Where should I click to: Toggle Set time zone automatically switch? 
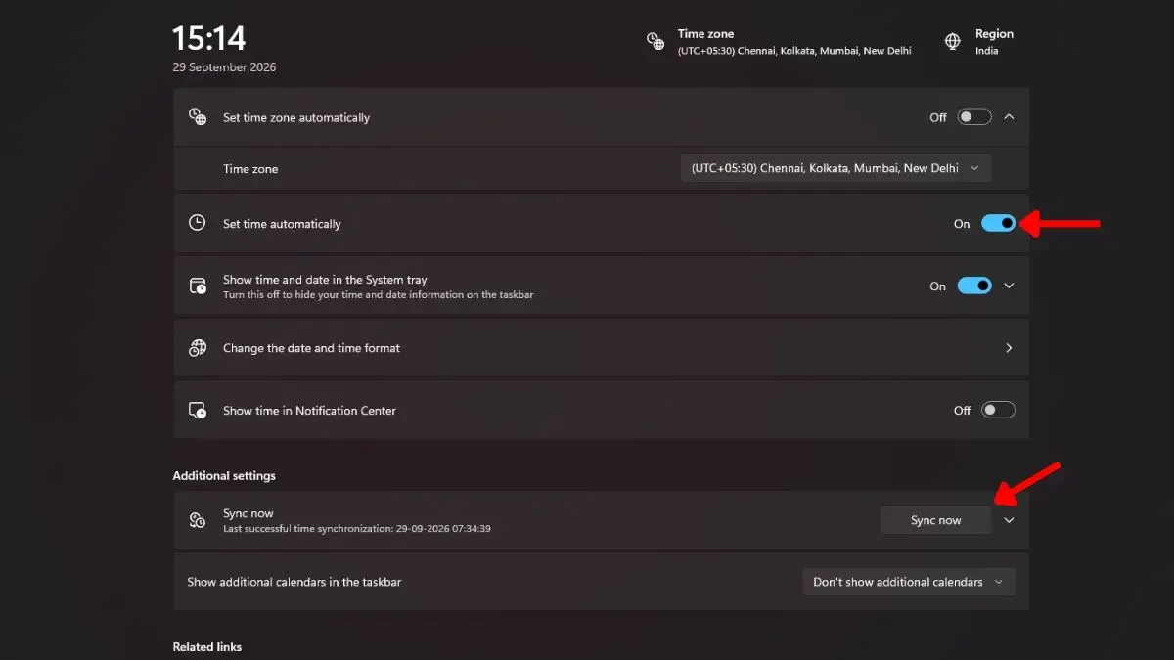tap(974, 117)
